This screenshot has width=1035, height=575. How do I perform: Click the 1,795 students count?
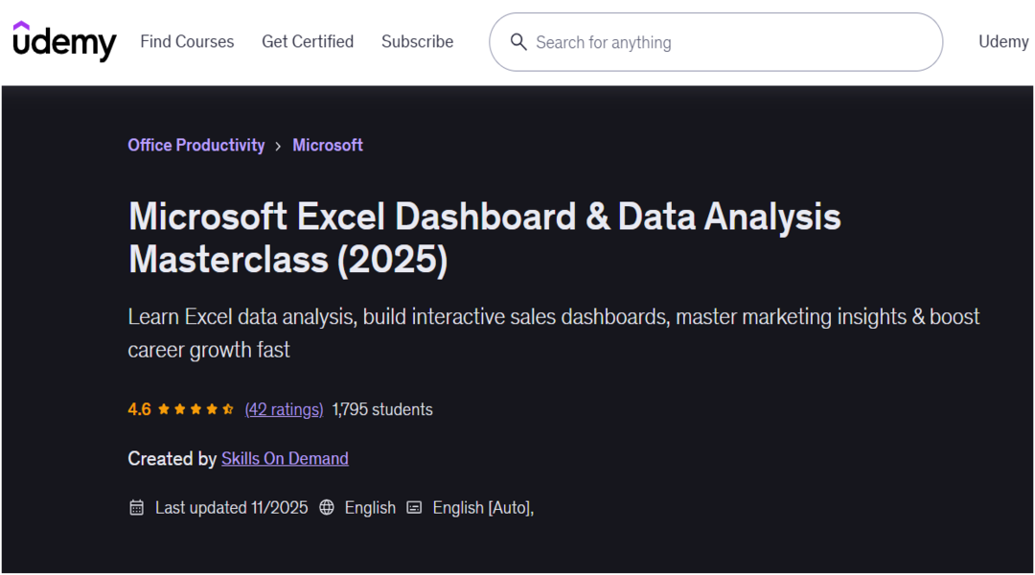pyautogui.click(x=382, y=409)
